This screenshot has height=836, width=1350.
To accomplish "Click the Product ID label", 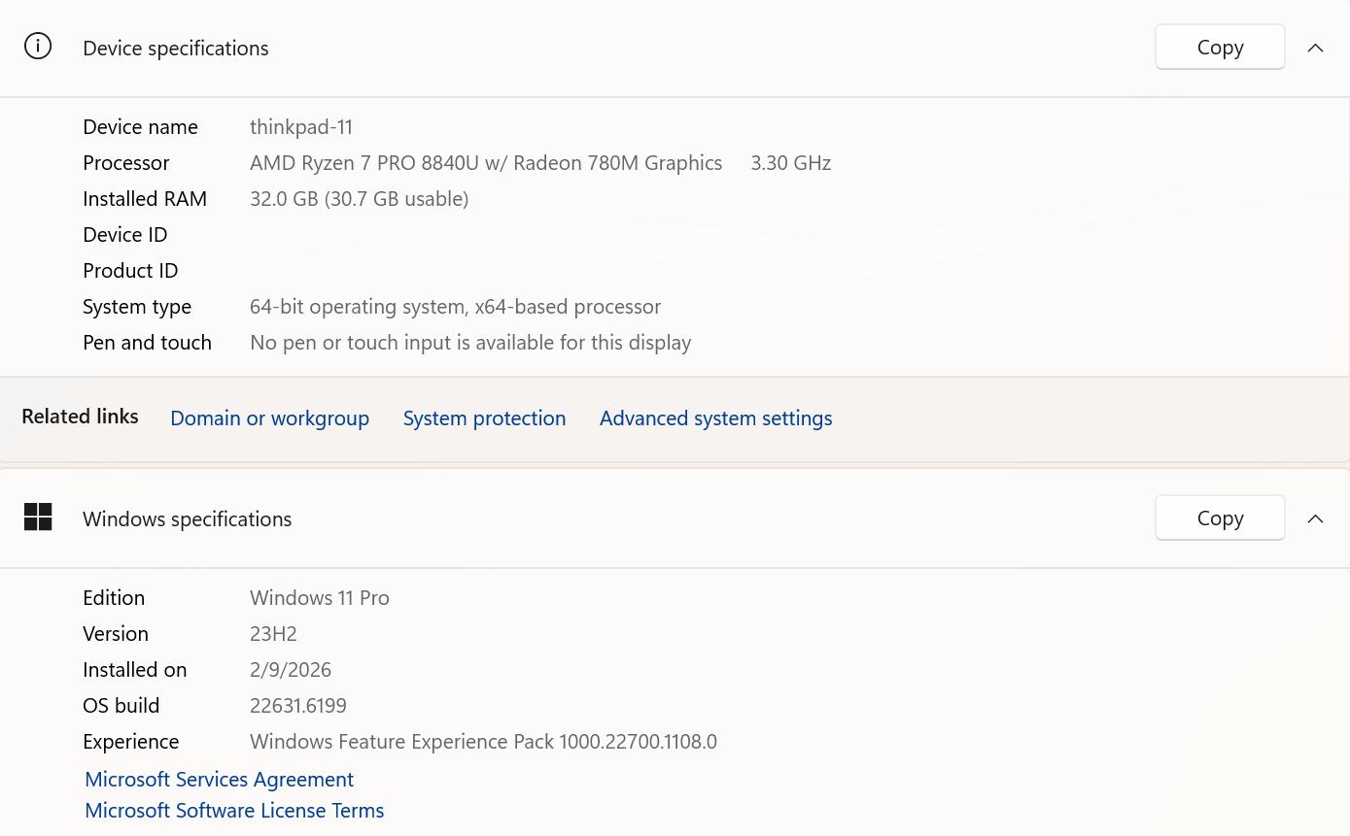I will 130,270.
